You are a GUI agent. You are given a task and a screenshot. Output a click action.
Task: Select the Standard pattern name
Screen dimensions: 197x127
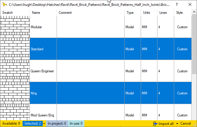click(x=37, y=49)
